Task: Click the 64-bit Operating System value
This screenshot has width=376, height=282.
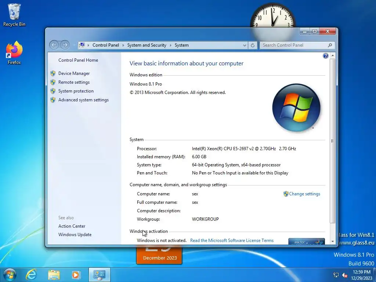Action: [236, 165]
